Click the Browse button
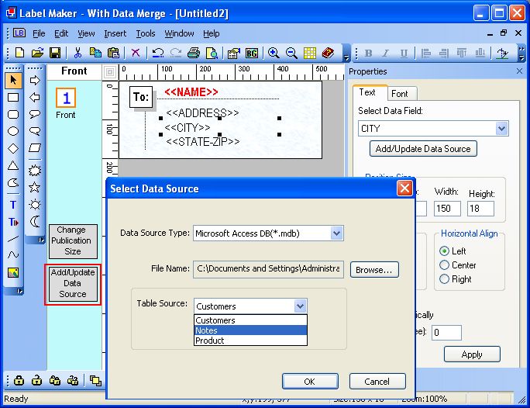 [x=374, y=269]
